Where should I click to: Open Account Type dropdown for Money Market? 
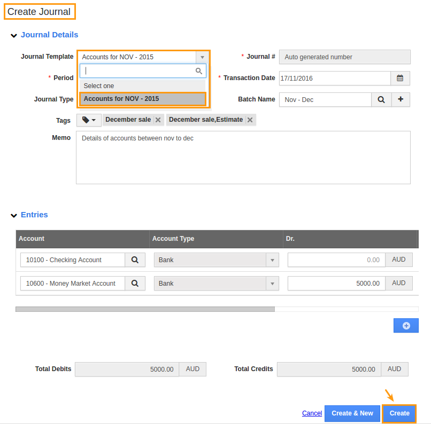272,284
